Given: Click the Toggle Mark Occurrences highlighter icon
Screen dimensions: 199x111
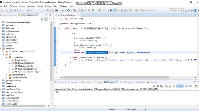Looking at the screenshot, I should 115,10.
